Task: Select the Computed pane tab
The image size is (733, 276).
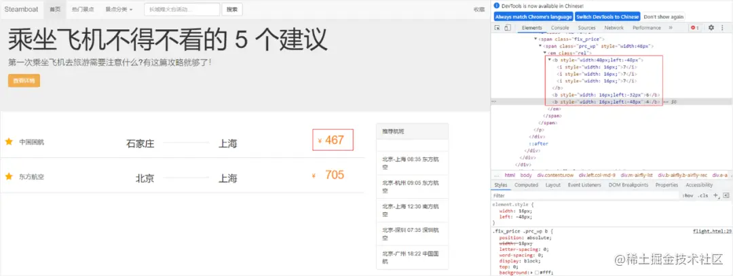Action: click(x=527, y=185)
